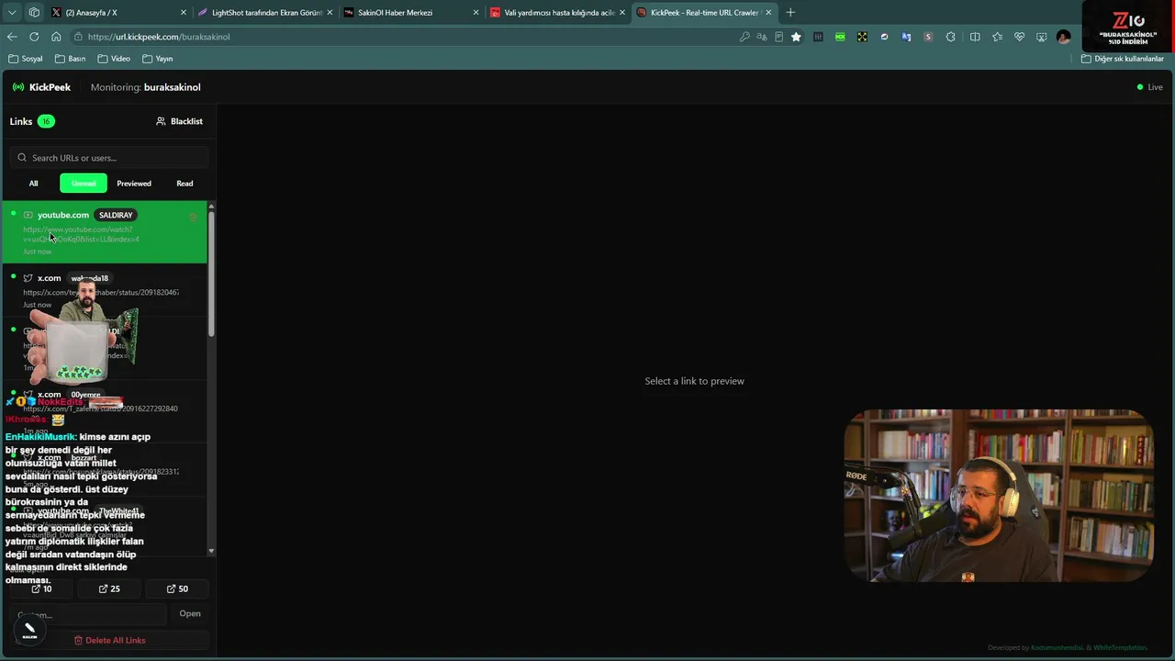
Task: Select the All links filter
Action: [x=33, y=184]
